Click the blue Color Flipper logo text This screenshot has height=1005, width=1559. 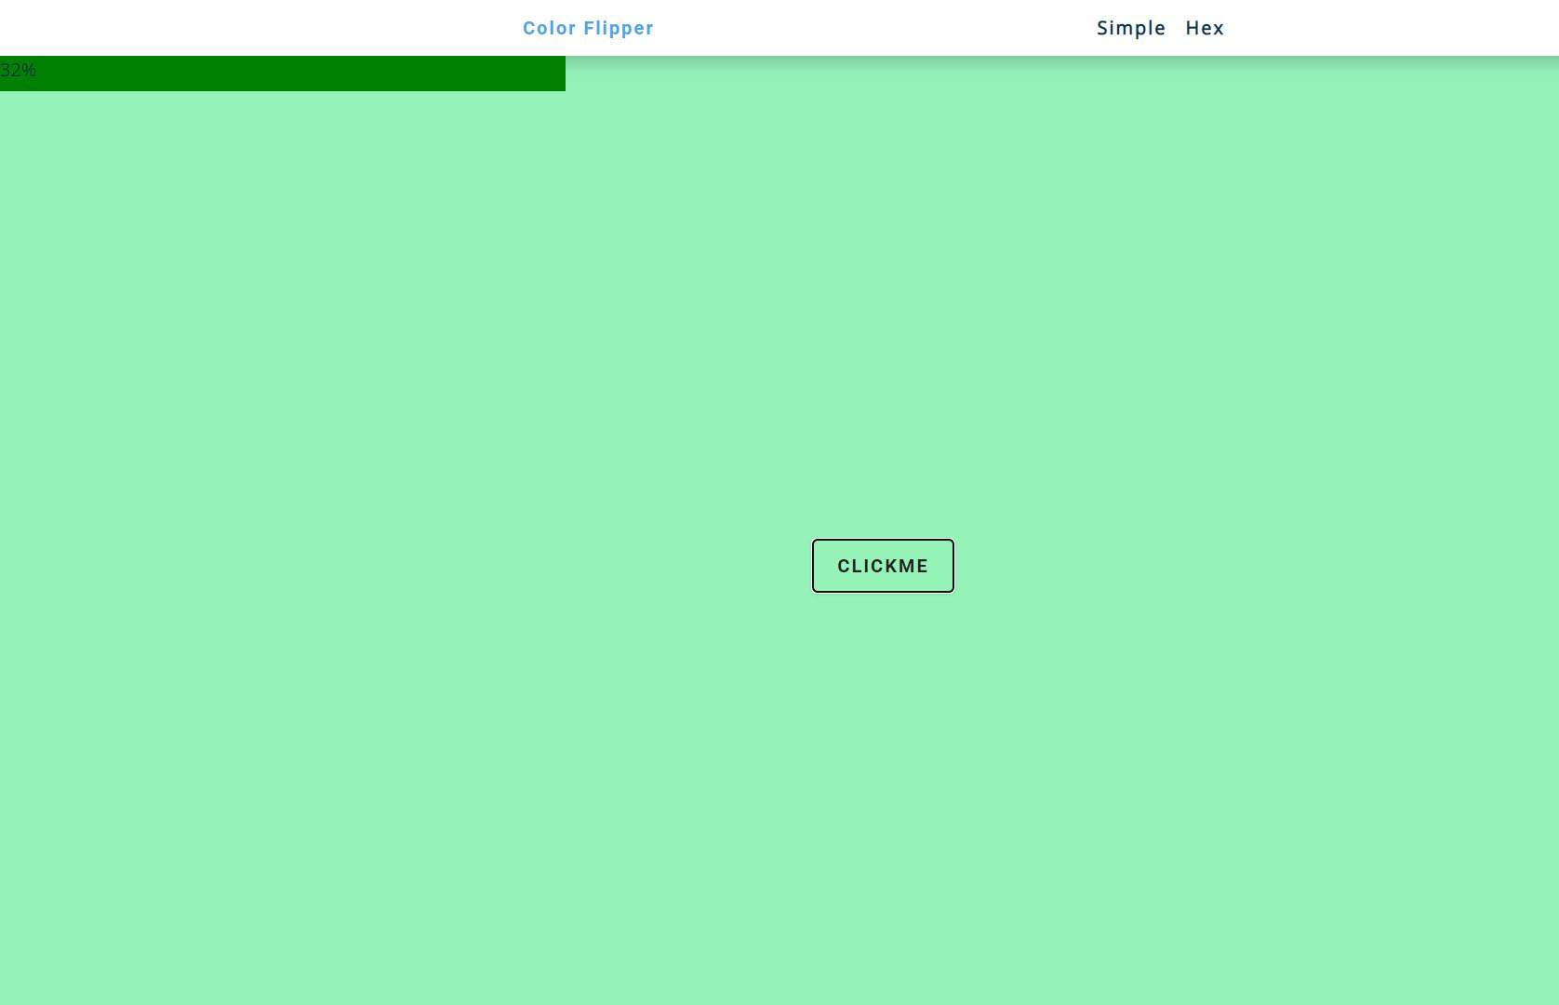click(x=588, y=28)
